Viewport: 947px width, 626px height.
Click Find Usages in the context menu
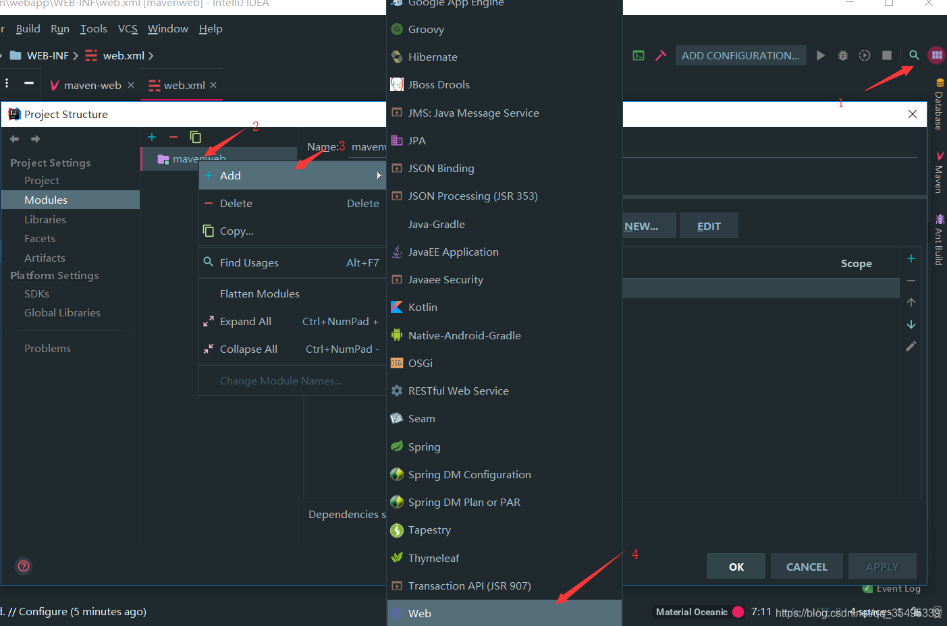pyautogui.click(x=292, y=262)
